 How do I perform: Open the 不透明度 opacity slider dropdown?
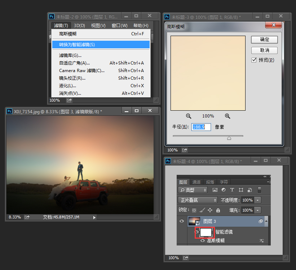coord(258,200)
